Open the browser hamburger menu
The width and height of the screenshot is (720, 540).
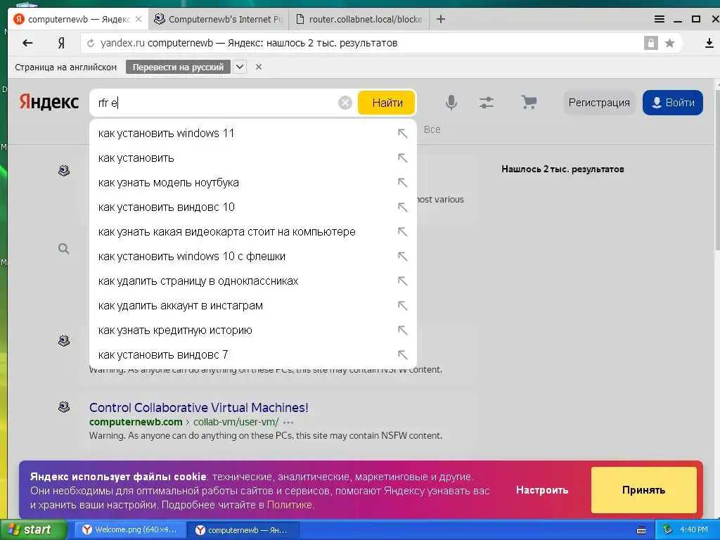point(660,19)
